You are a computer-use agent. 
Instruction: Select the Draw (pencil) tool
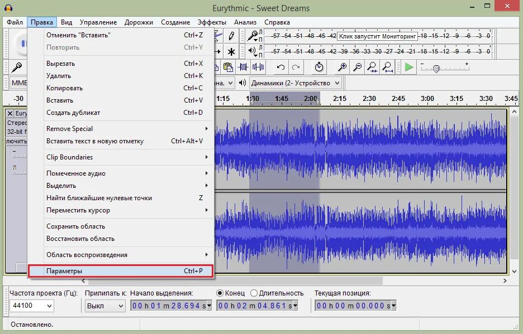[231, 36]
